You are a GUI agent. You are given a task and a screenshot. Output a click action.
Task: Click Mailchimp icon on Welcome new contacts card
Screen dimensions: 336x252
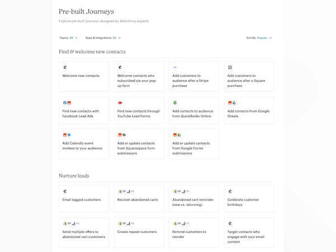(x=65, y=67)
